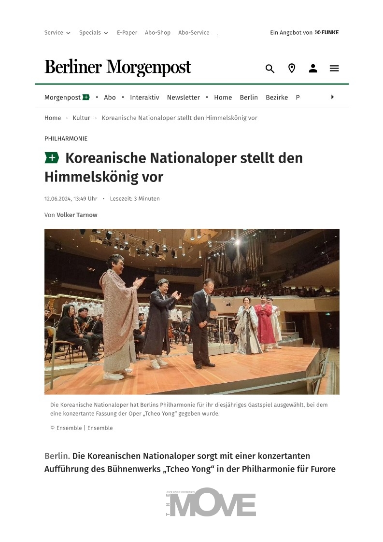Go to the Interaktiv section

(x=144, y=97)
